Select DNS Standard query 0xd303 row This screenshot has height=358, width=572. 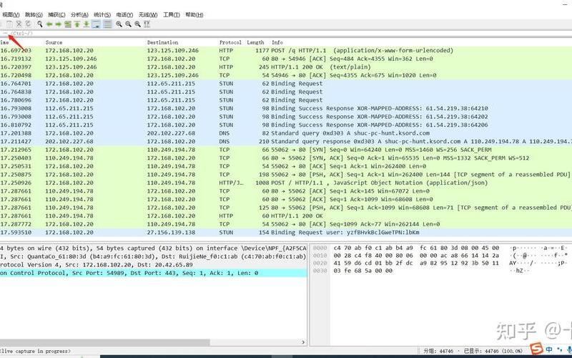click(286, 133)
